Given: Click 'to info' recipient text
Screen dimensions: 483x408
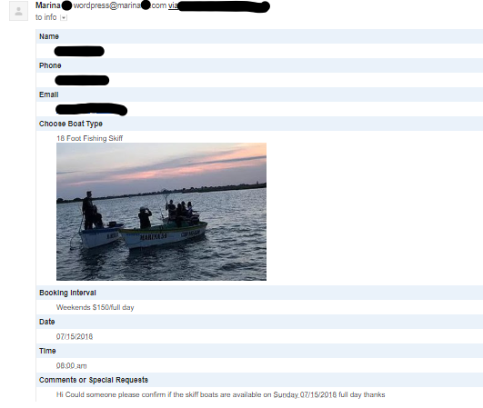Looking at the screenshot, I should pyautogui.click(x=45, y=17).
